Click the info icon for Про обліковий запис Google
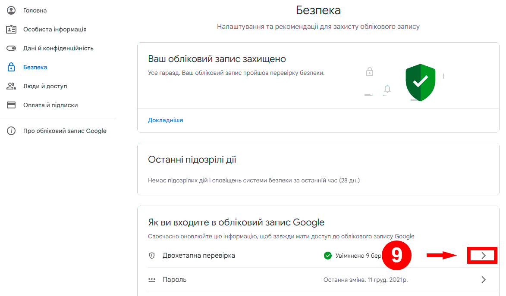 pyautogui.click(x=11, y=131)
